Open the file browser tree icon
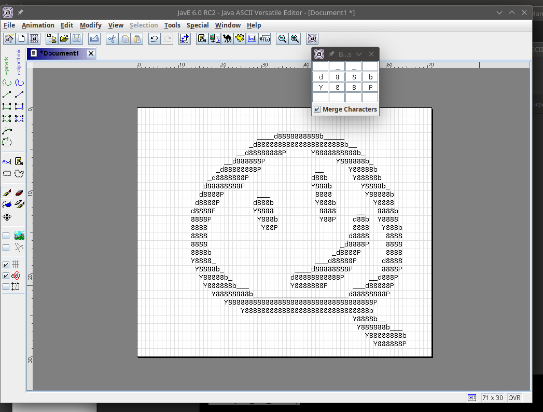Image resolution: width=543 pixels, height=412 pixels. (x=51, y=38)
